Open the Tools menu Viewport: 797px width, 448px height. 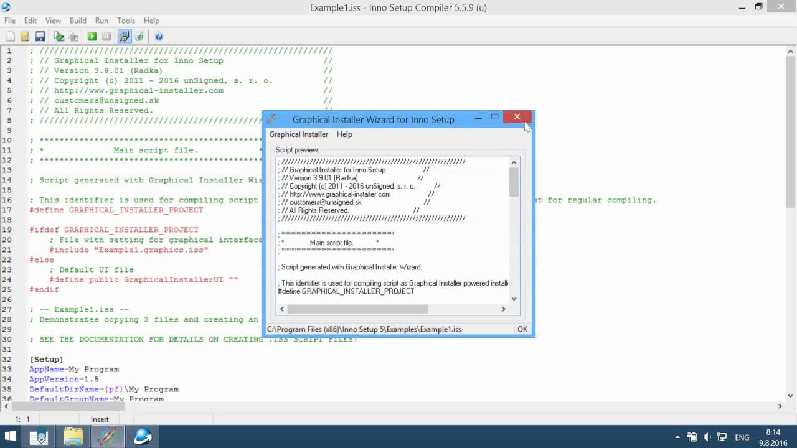click(126, 20)
